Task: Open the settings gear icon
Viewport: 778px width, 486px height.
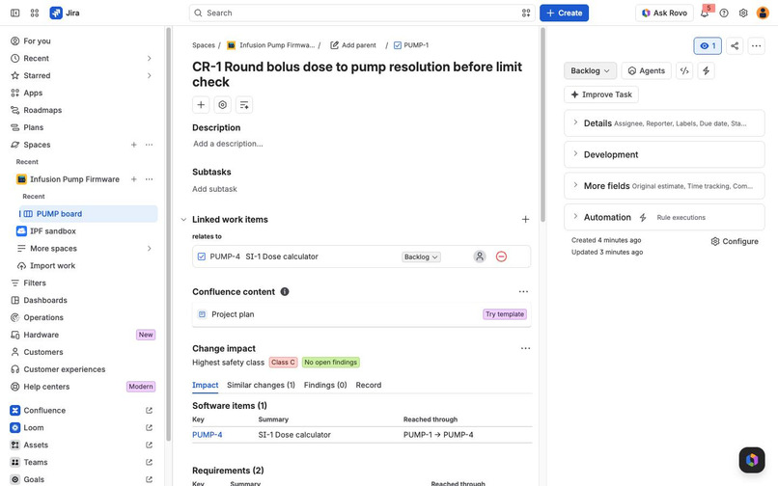Action: pyautogui.click(x=743, y=13)
